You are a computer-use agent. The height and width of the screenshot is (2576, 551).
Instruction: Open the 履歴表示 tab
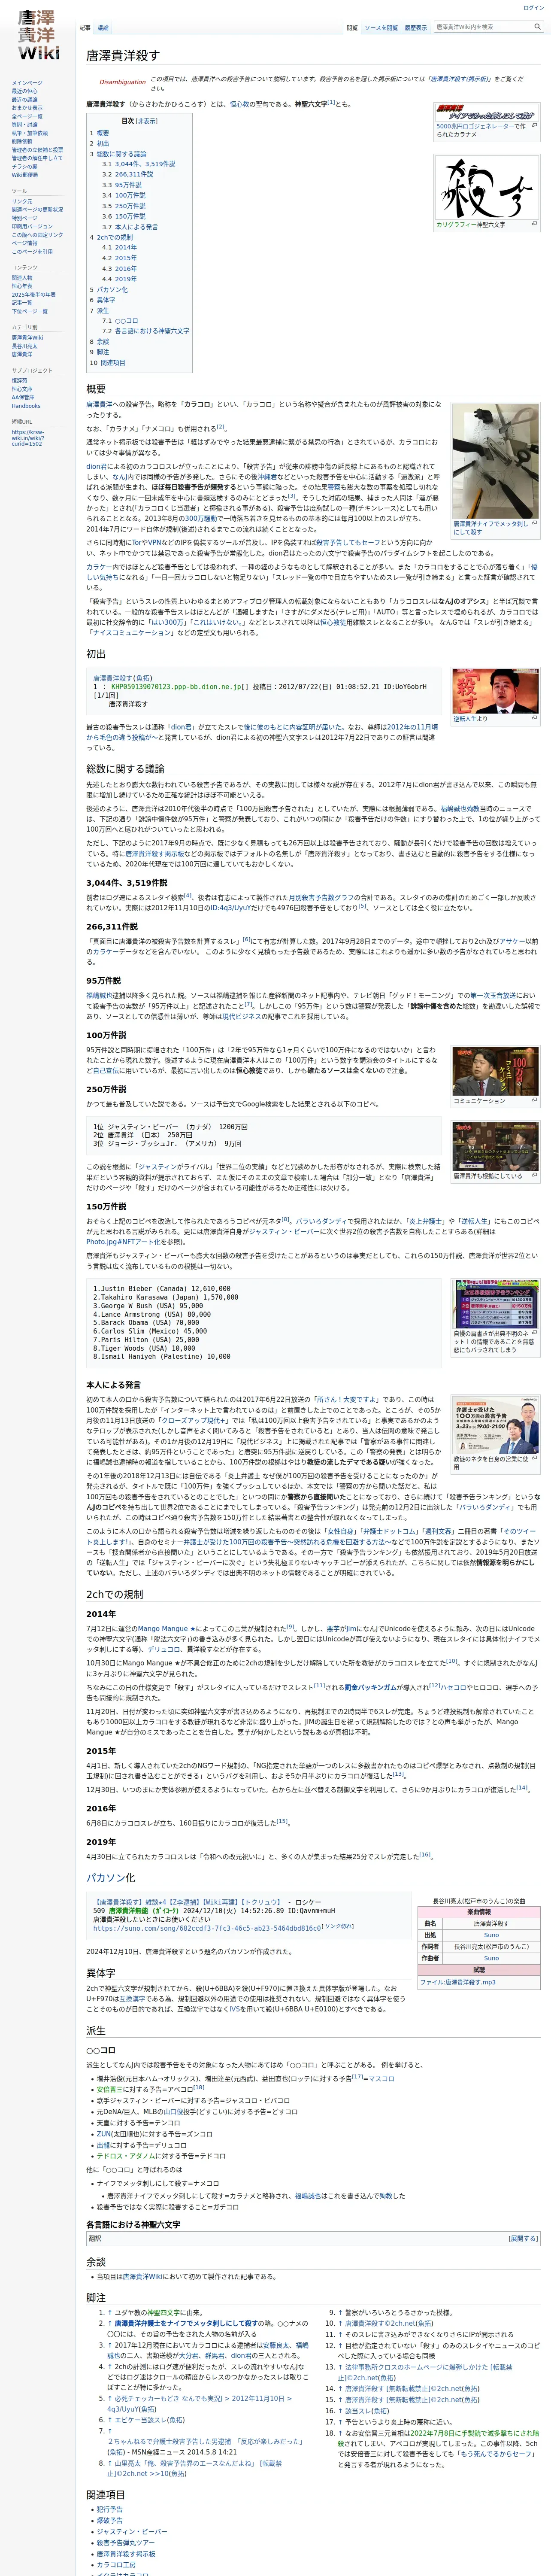[x=416, y=27]
